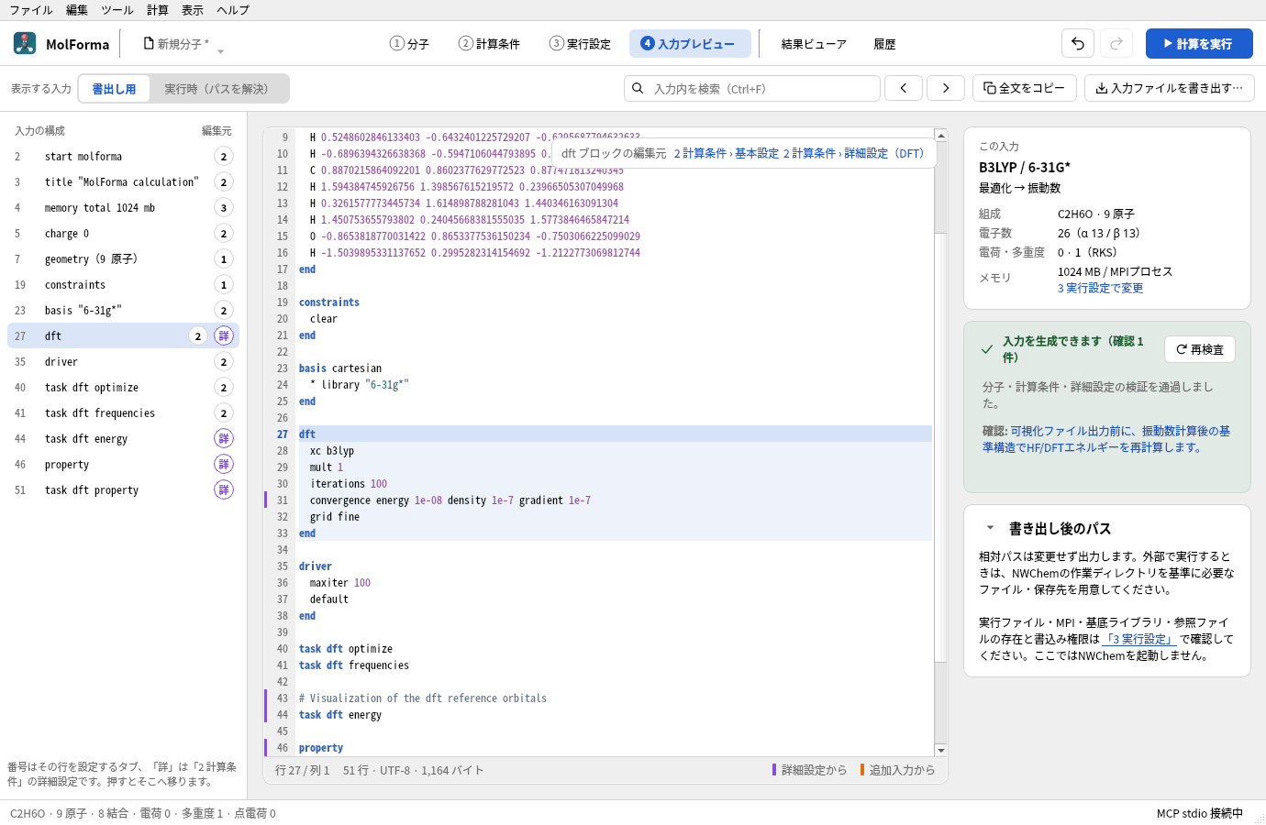This screenshot has height=825, width=1266.
Task: Click the redo arrow icon
Action: point(1116,43)
